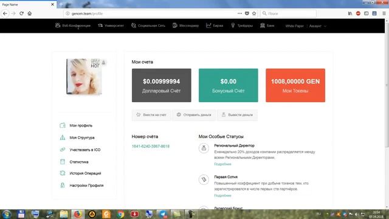The width and height of the screenshot is (389, 219).
Task: Open the page actions three-dot menu
Action: (239, 13)
